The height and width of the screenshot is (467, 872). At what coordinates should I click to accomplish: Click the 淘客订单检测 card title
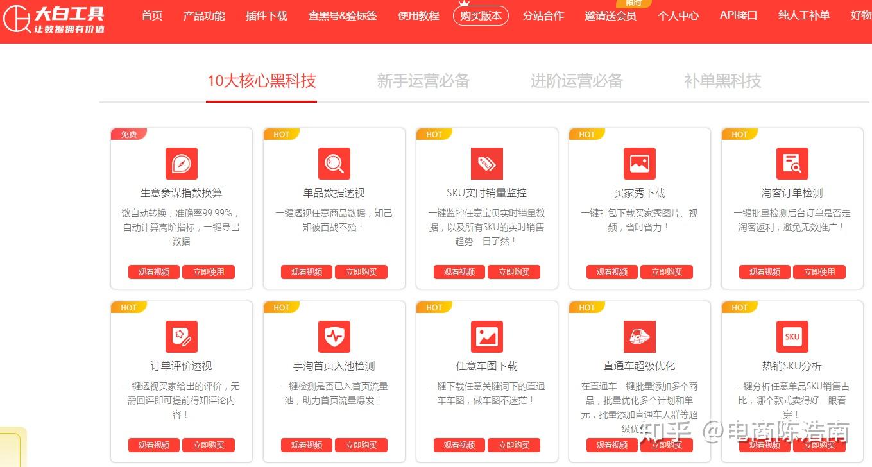point(792,193)
